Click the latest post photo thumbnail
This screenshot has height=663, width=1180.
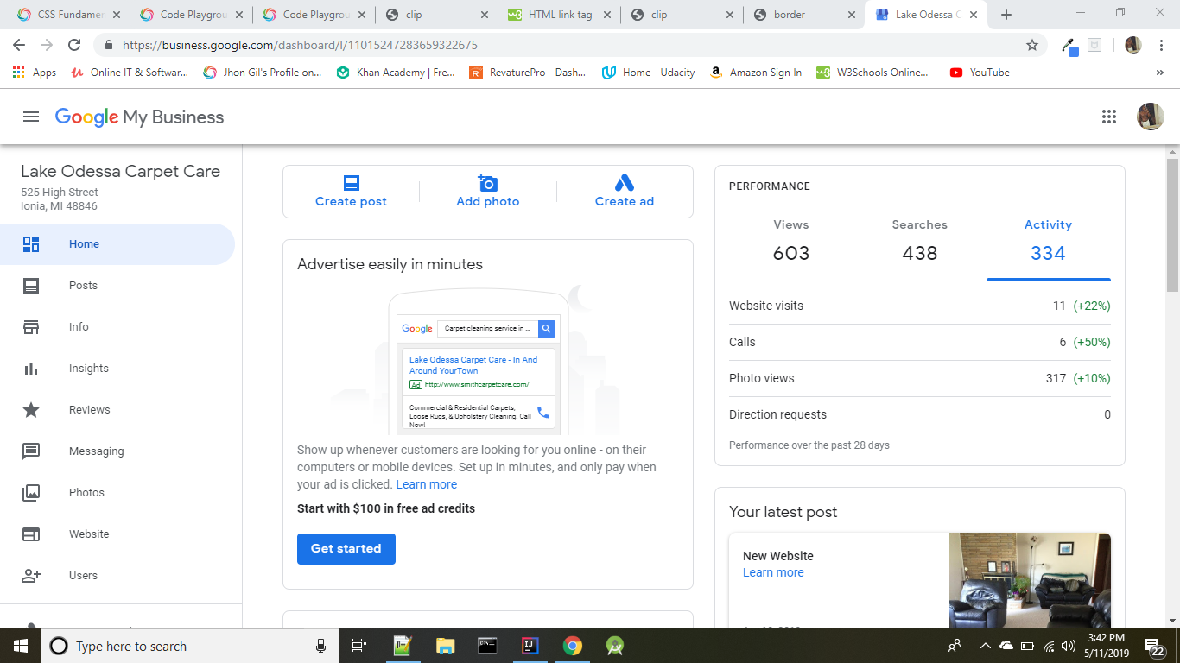(x=1030, y=580)
